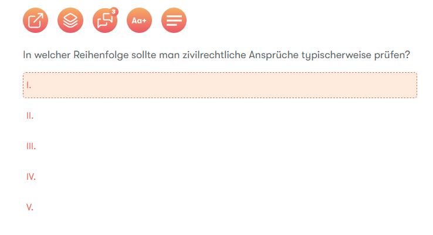
Task: Click the Roman numeral III. label
Action: pos(31,146)
